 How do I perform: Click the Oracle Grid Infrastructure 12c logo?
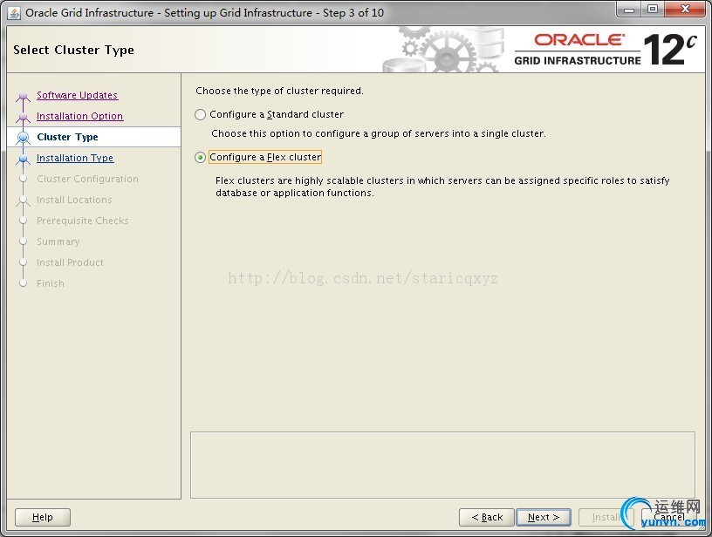point(605,49)
